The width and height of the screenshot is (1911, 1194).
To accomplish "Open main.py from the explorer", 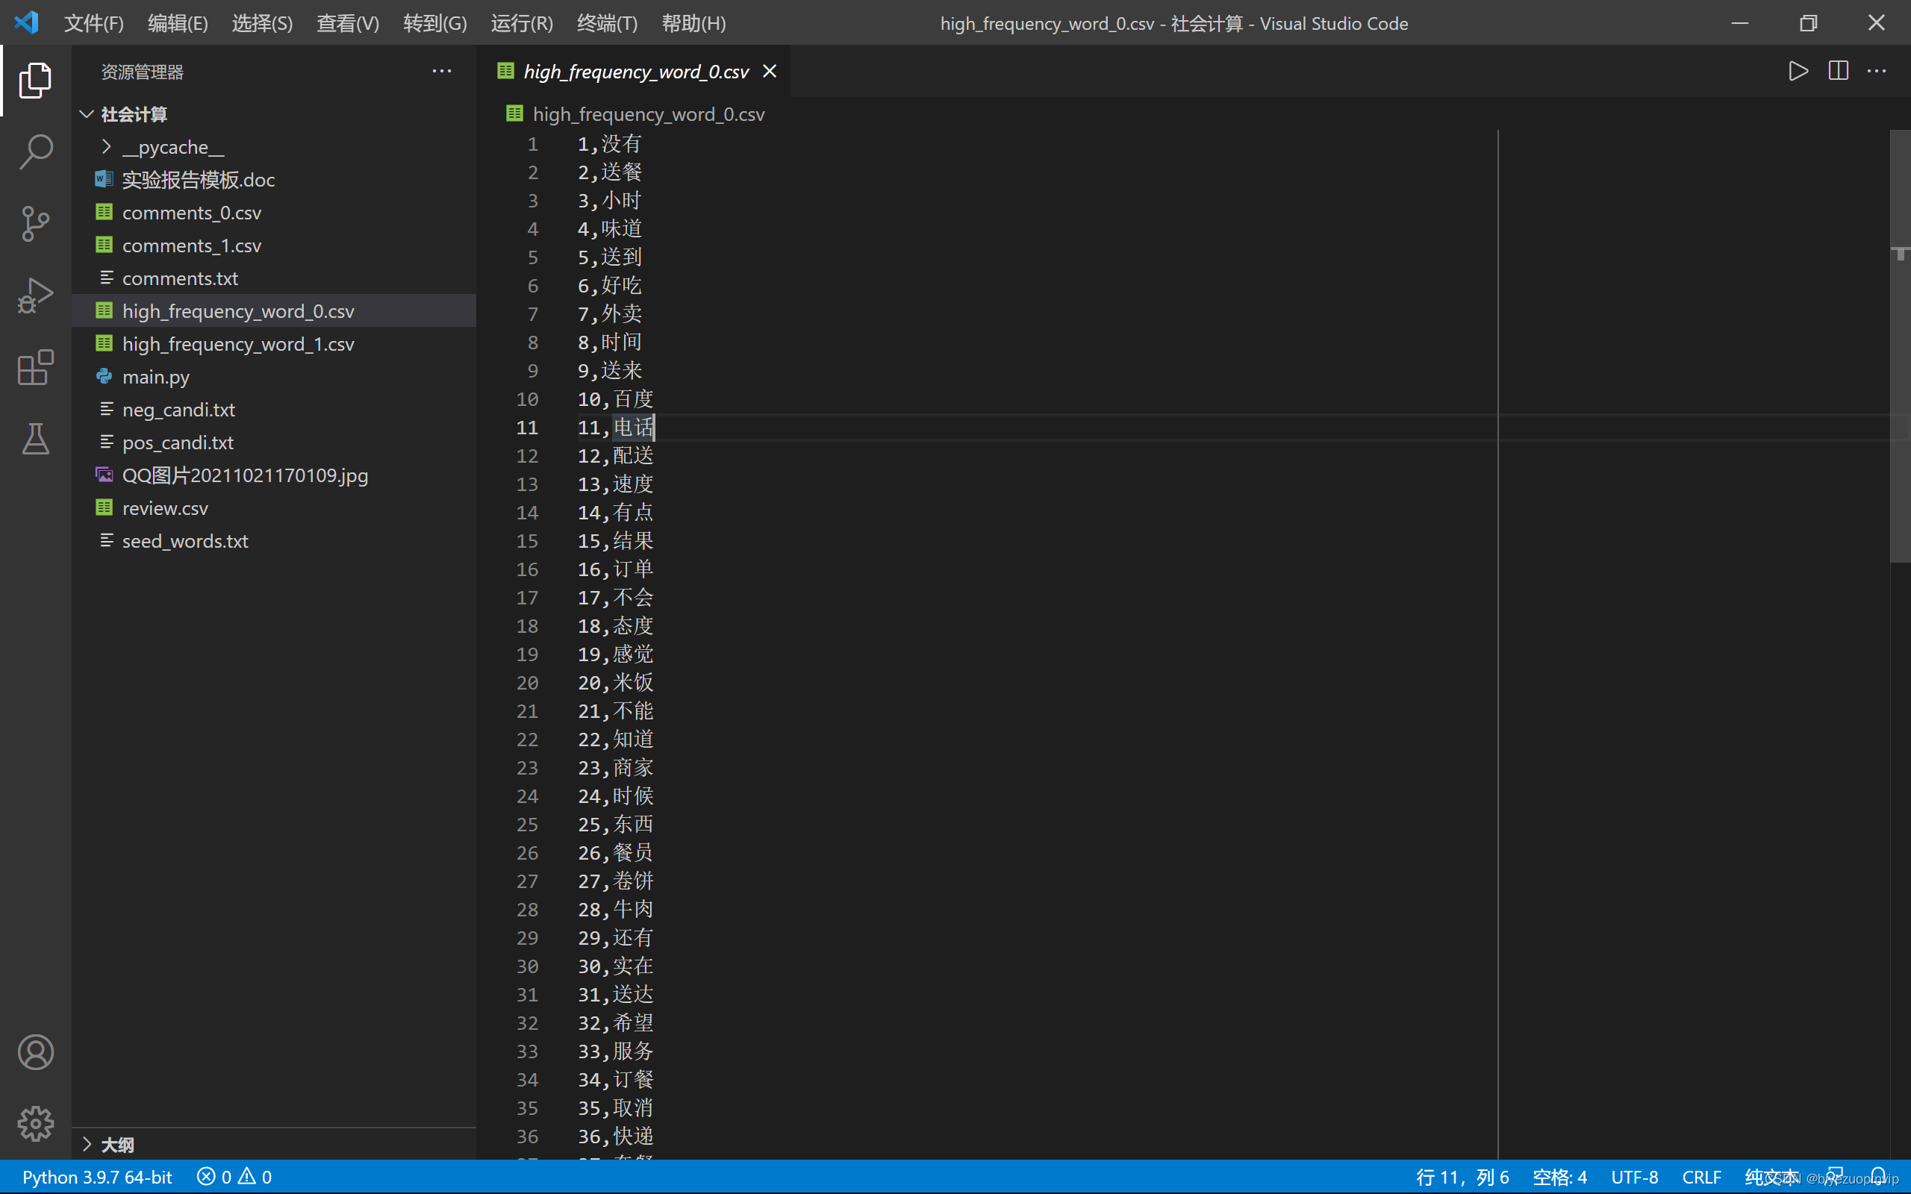I will (155, 377).
